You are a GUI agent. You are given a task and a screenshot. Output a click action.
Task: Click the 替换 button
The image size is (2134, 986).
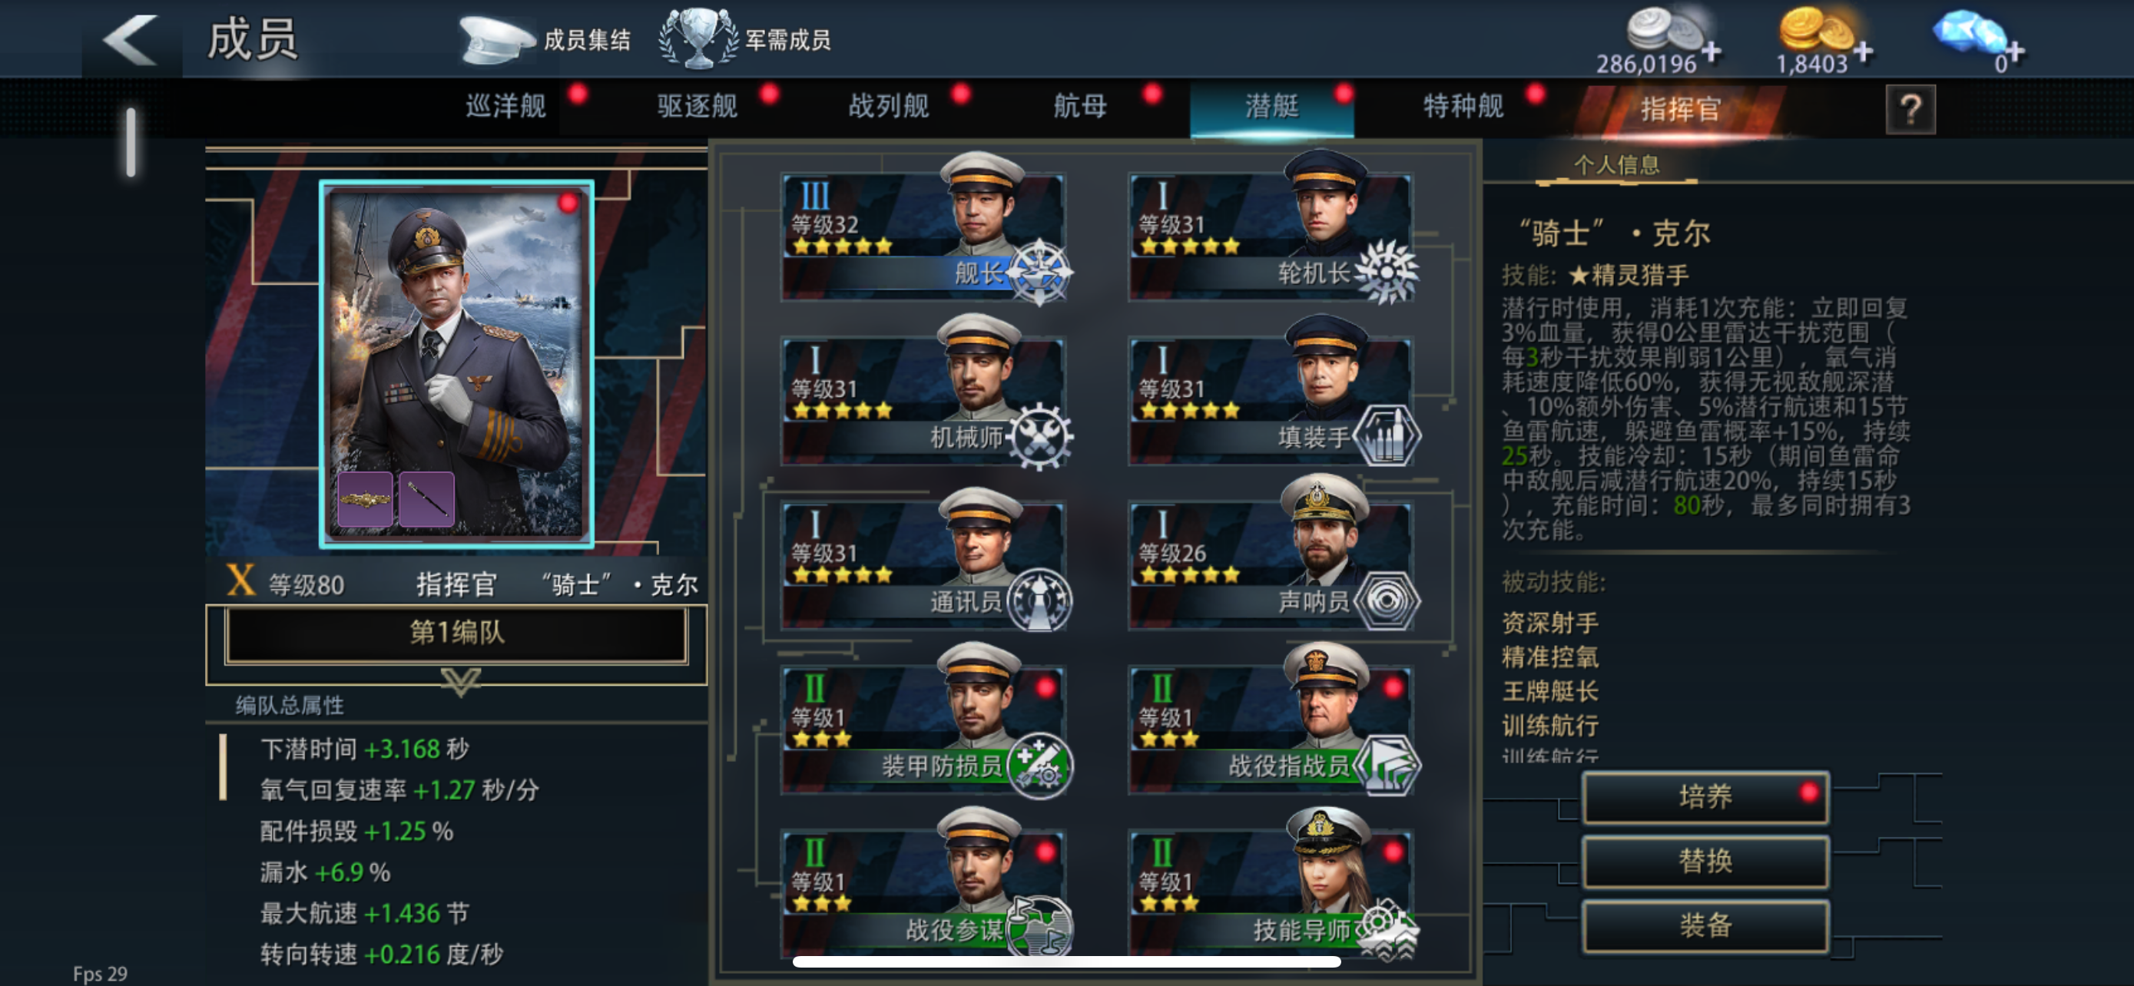point(1705,861)
